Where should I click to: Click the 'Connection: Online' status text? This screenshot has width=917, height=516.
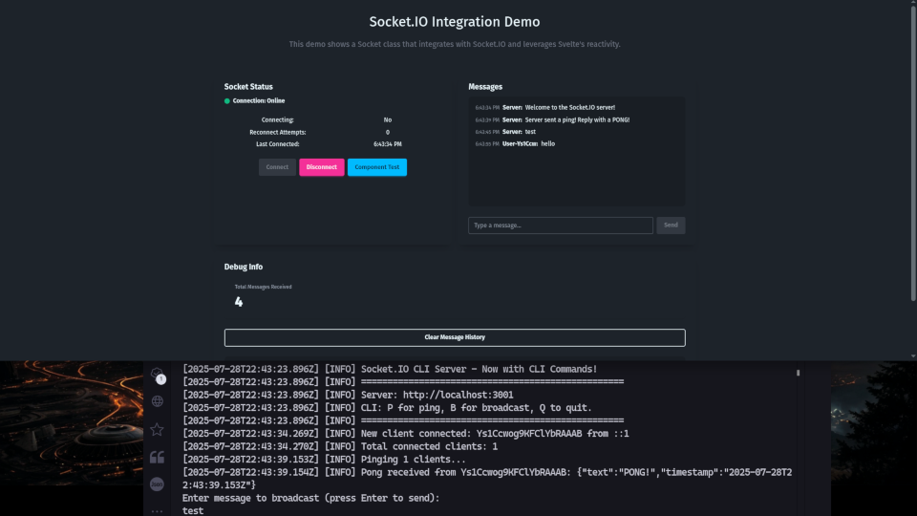coord(259,101)
